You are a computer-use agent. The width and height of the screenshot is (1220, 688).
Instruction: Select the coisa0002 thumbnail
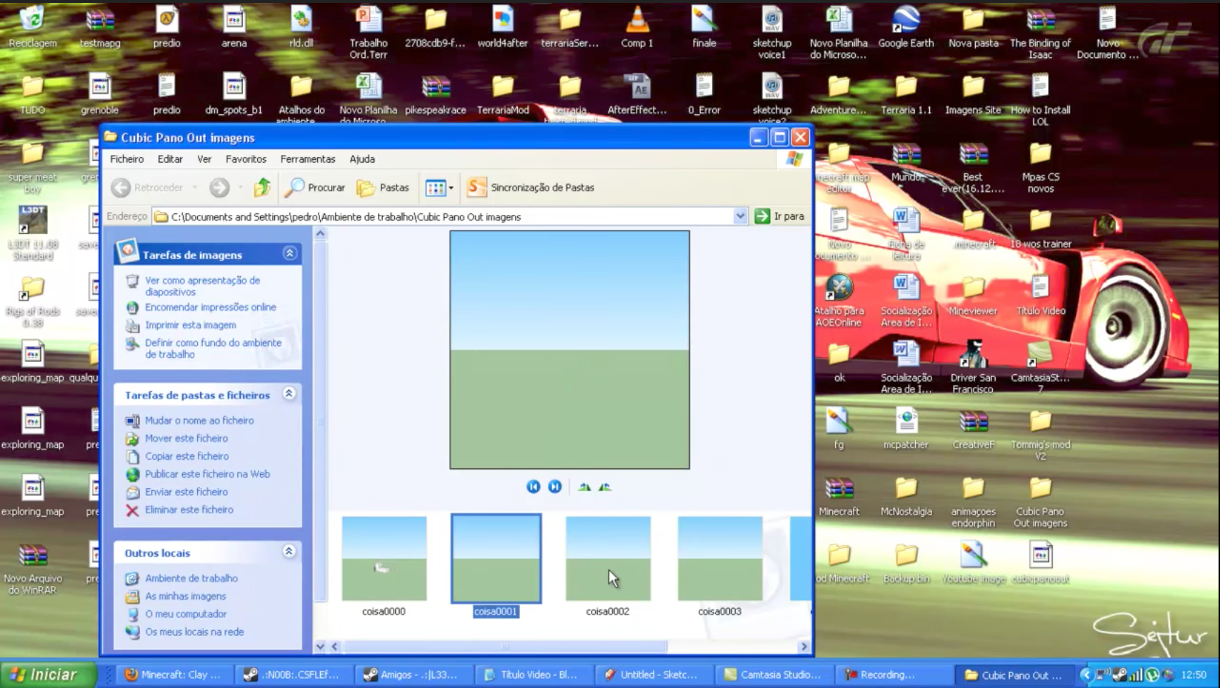pyautogui.click(x=608, y=559)
